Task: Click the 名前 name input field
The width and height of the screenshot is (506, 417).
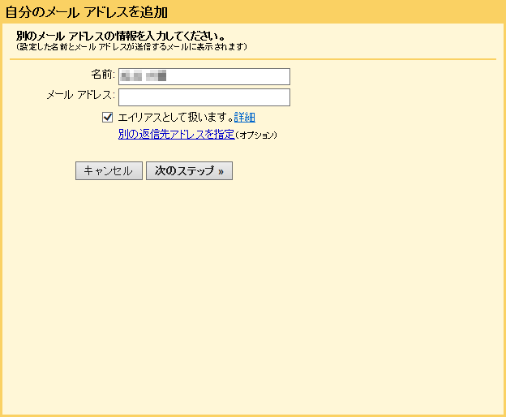Action: 204,76
